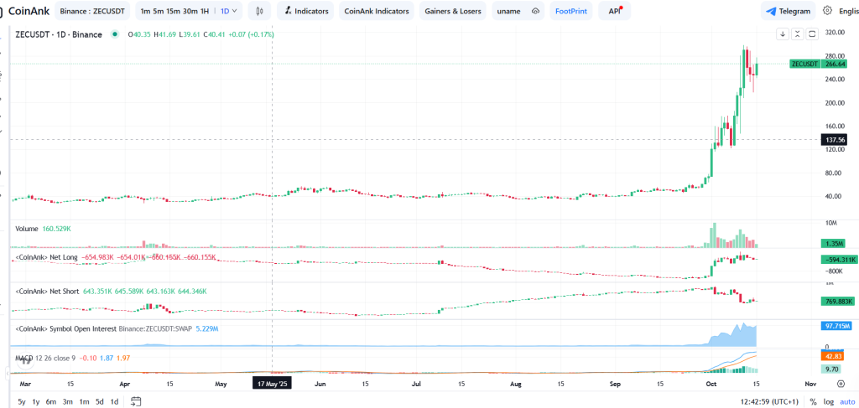Click the ZECUSDT · 1D · Binance legend title
Image resolution: width=859 pixels, height=408 pixels.
(x=60, y=34)
